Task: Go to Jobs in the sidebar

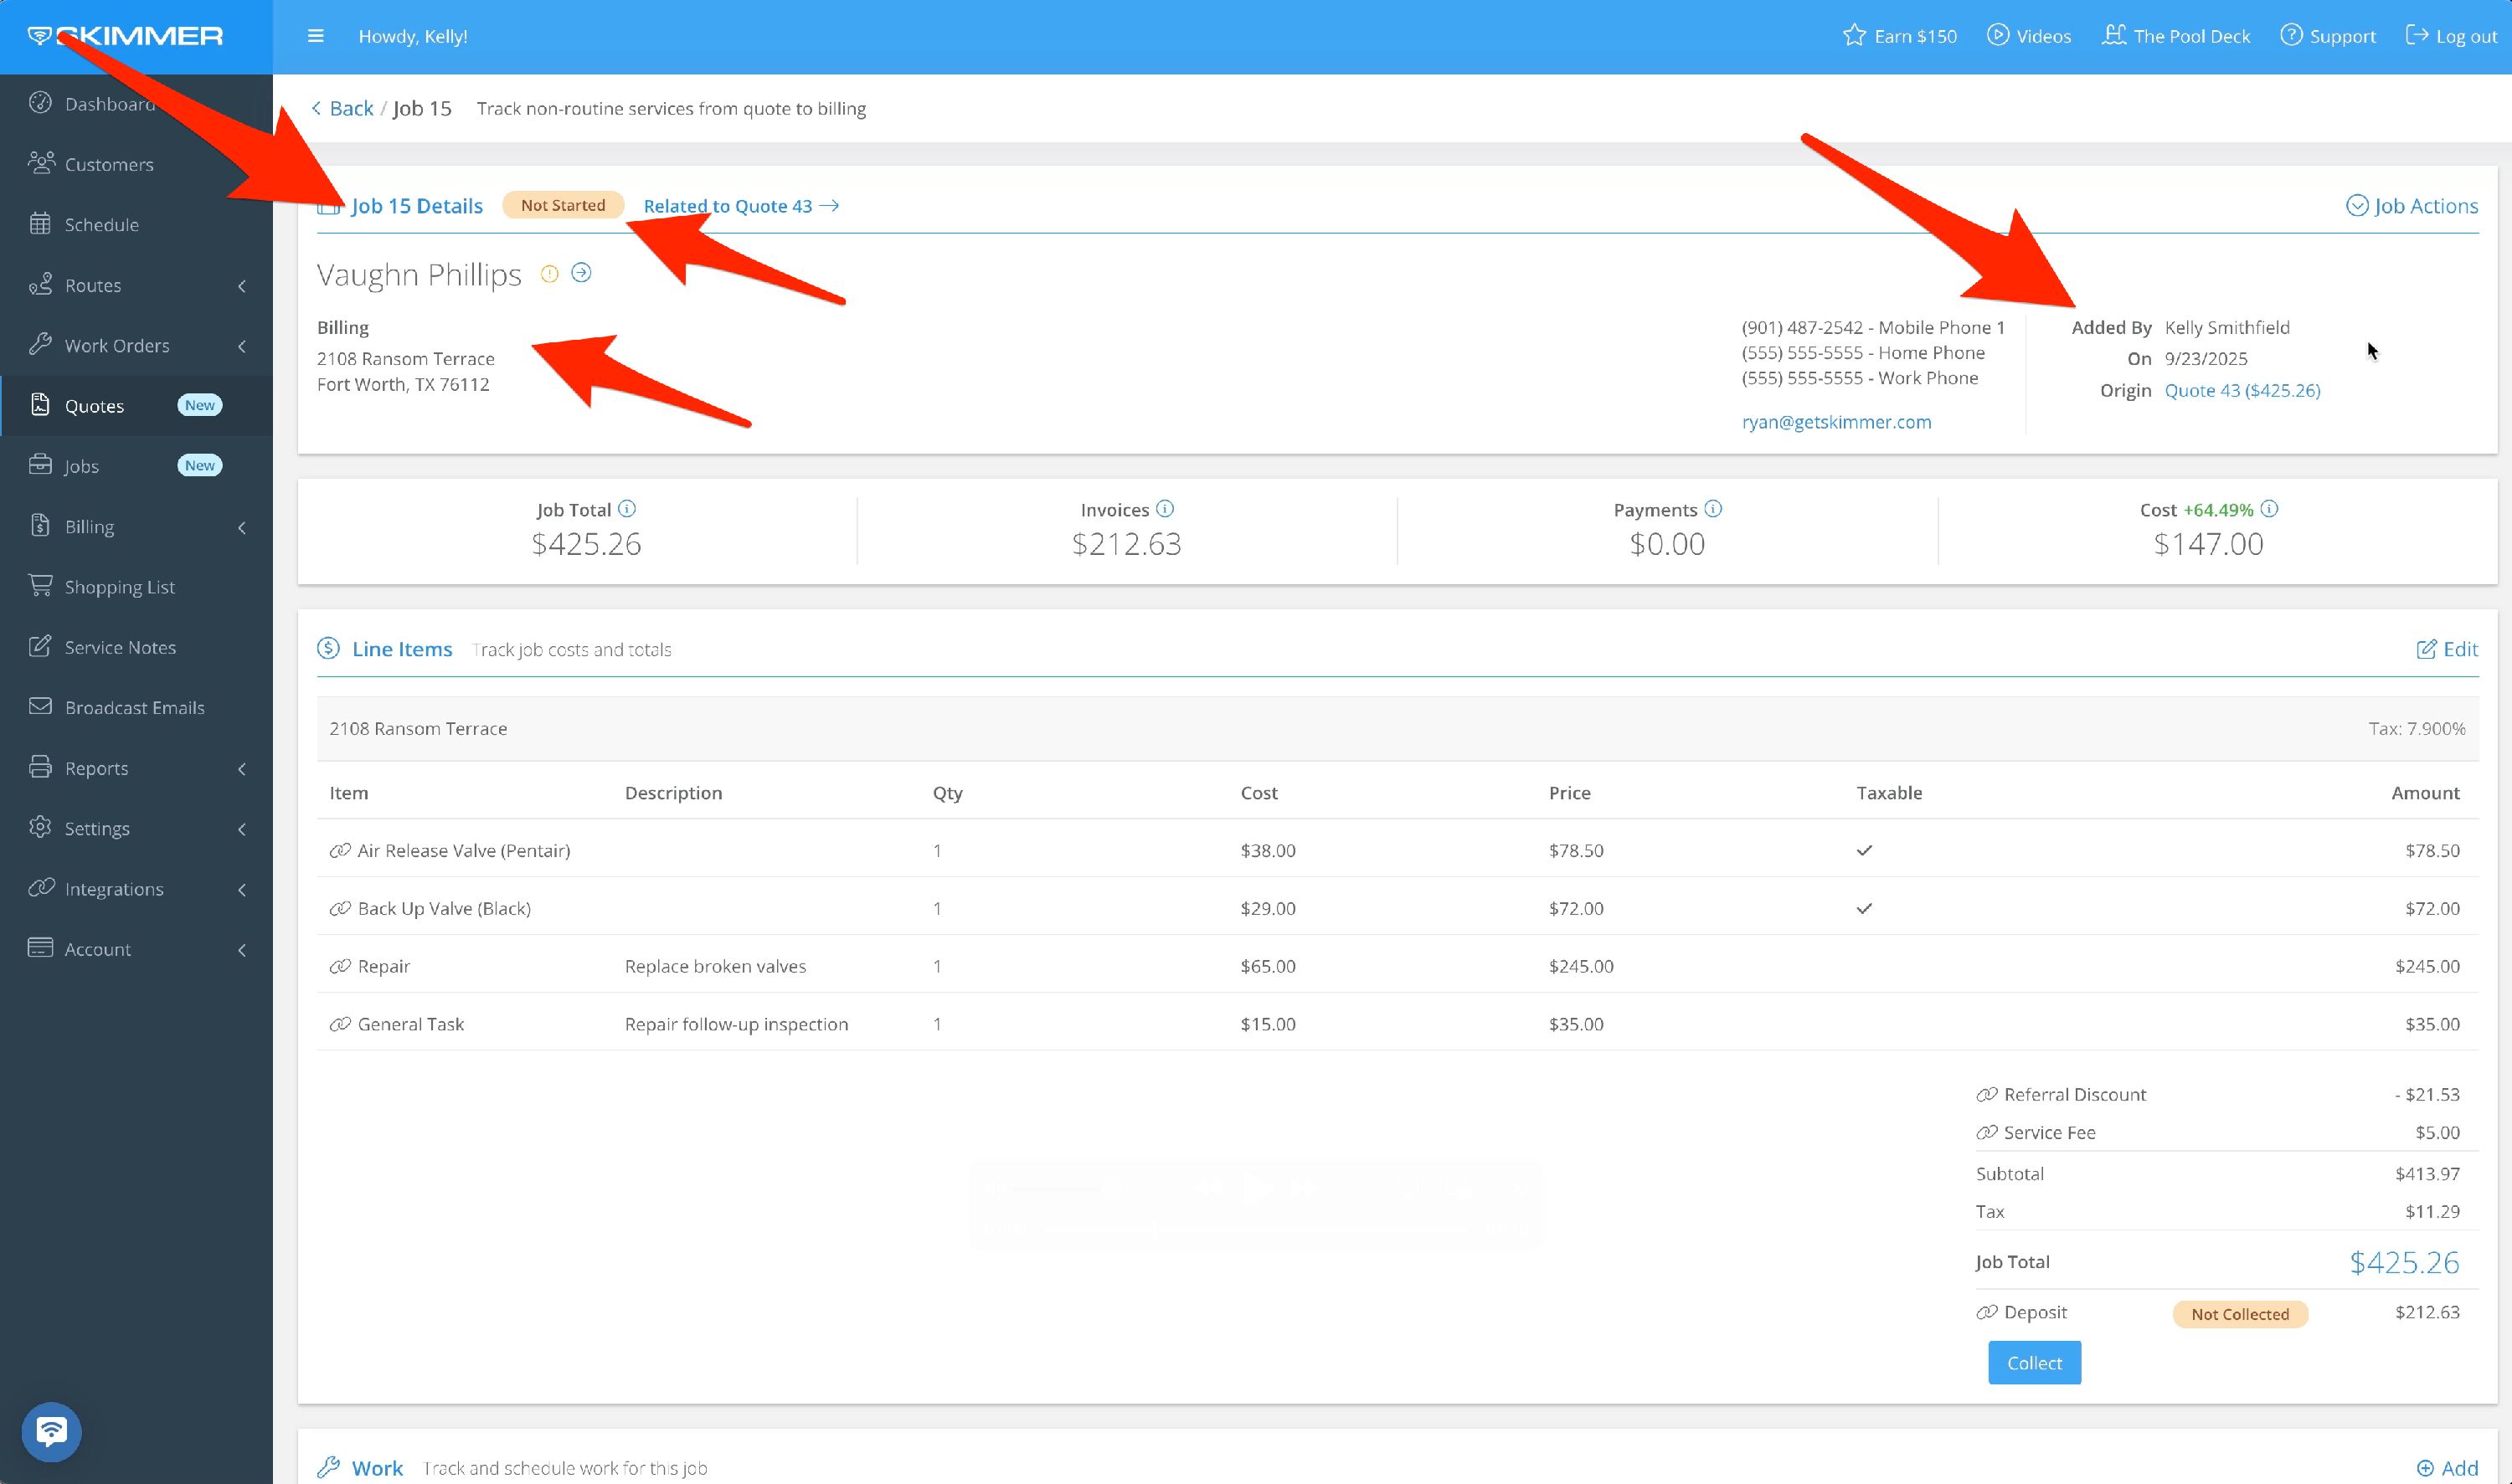Action: point(82,466)
